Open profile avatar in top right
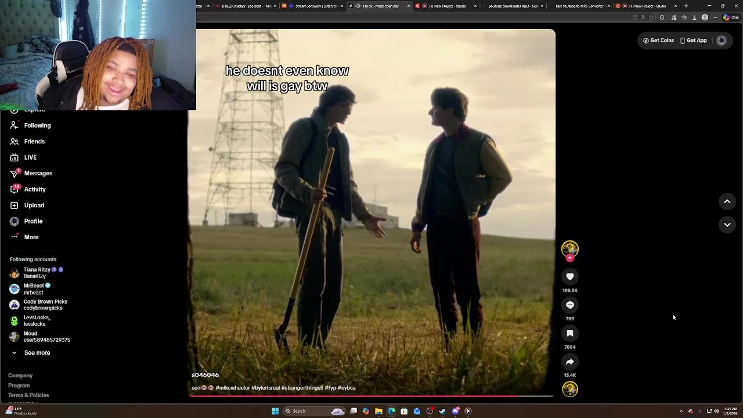Screen dimensions: 743x418 [722, 41]
